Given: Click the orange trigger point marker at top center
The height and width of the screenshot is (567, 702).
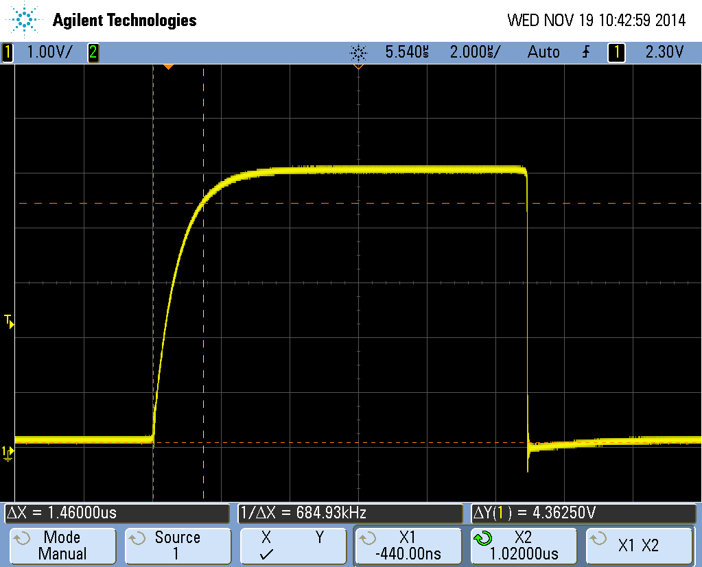Looking at the screenshot, I should [358, 67].
